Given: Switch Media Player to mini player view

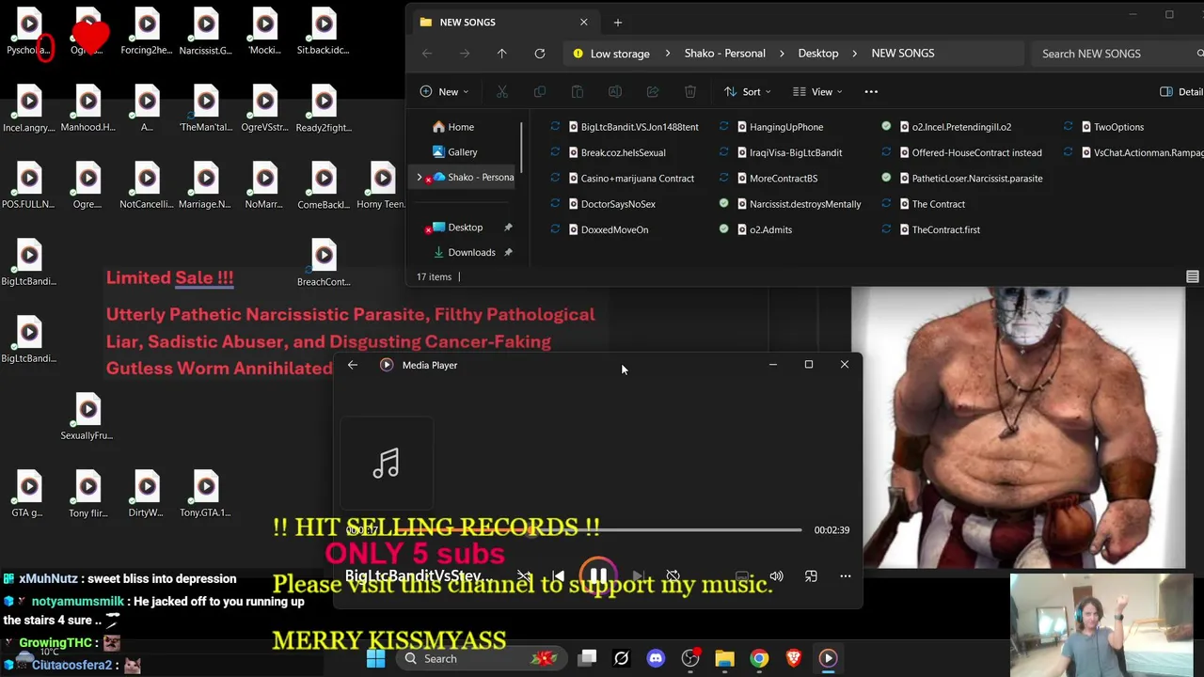Looking at the screenshot, I should click(x=811, y=576).
